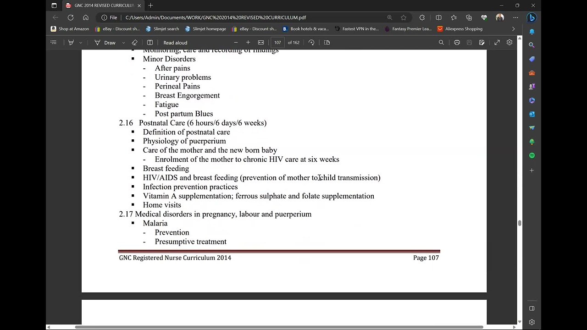Click the Add text tool icon

point(150,43)
